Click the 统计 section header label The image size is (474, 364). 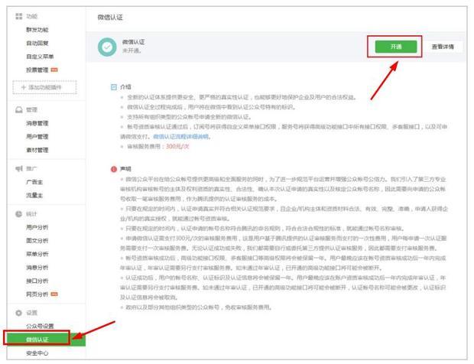click(31, 214)
